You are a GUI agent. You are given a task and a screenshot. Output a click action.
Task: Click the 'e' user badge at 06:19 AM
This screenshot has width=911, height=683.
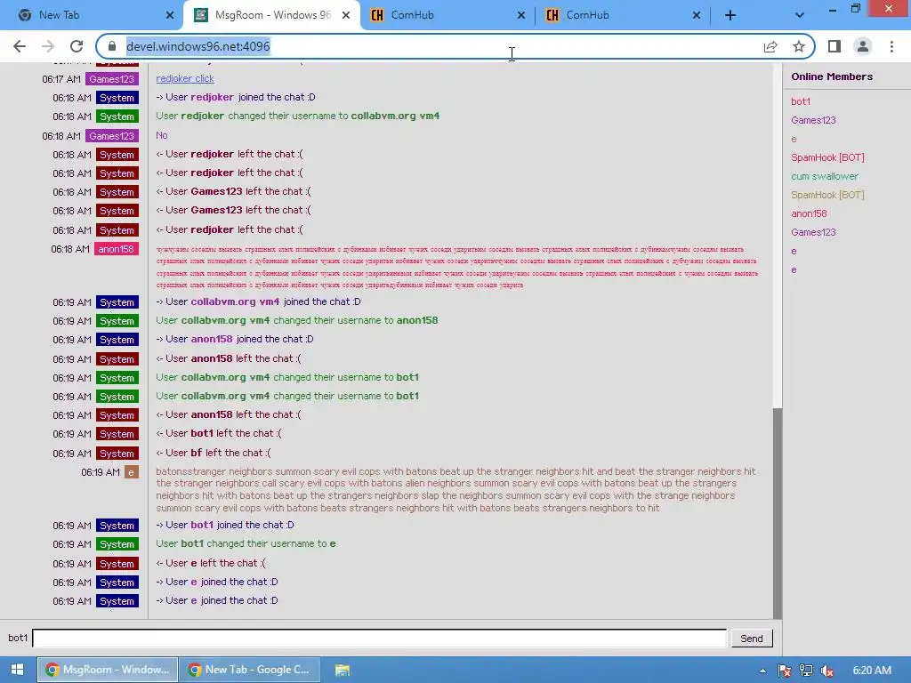[132, 472]
